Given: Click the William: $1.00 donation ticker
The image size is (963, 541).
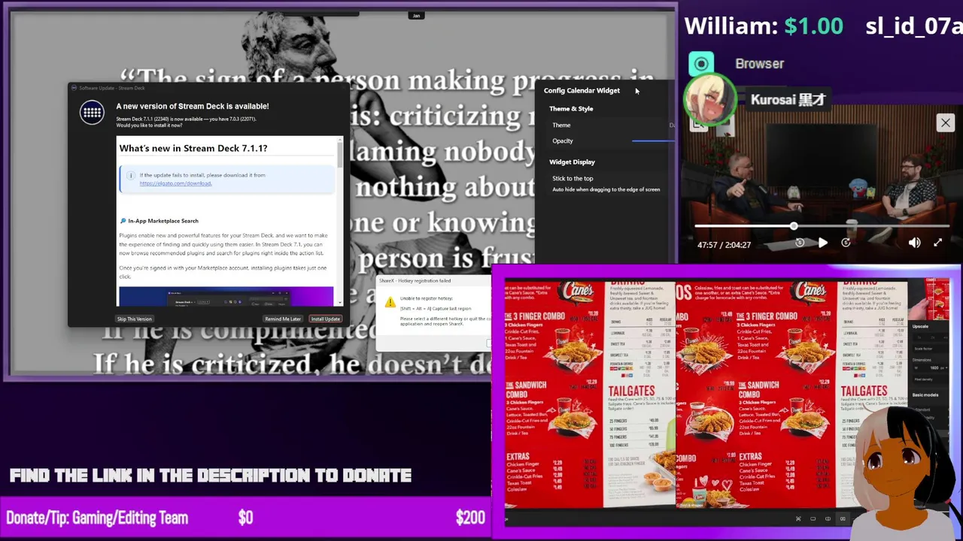Looking at the screenshot, I should [764, 26].
